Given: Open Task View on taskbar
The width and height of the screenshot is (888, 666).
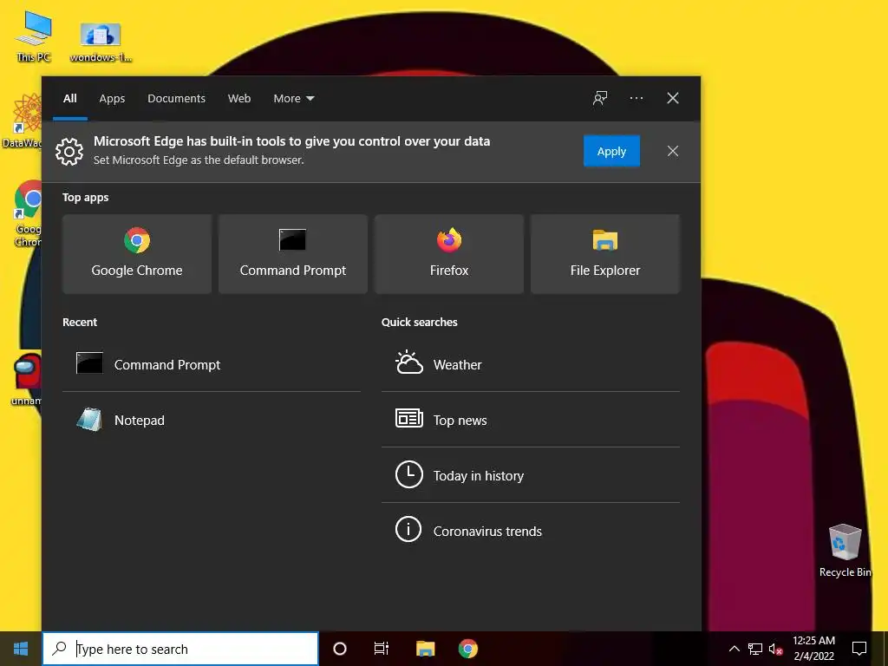Looking at the screenshot, I should tap(382, 649).
